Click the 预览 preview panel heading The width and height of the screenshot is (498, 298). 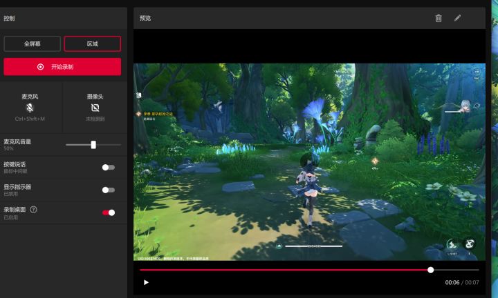click(145, 18)
